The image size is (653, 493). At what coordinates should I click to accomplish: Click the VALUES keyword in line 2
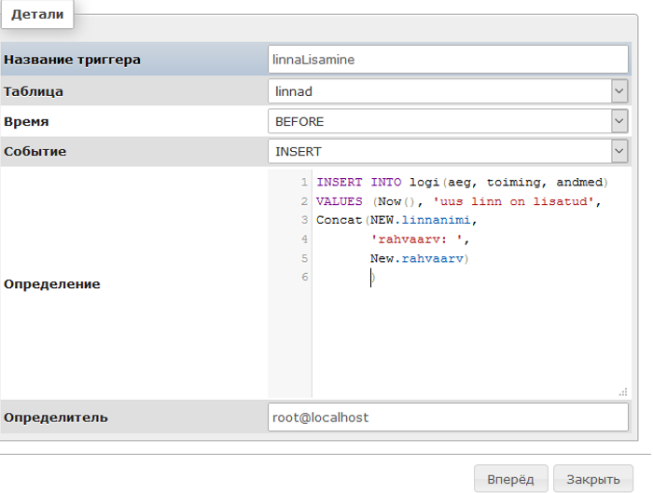340,202
